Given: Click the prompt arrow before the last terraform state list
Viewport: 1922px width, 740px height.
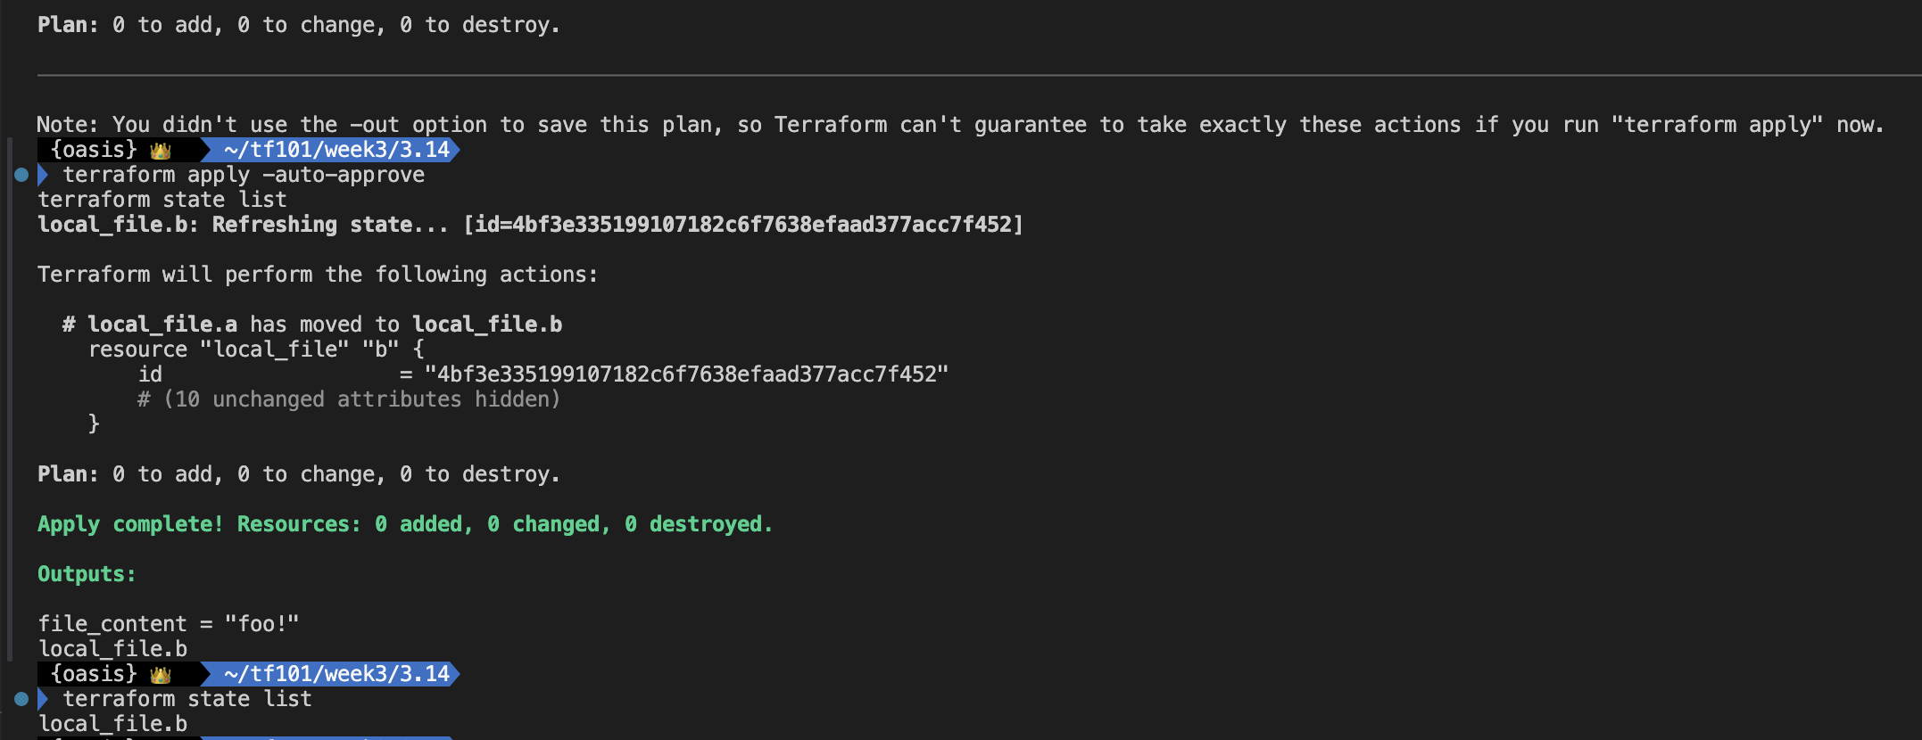Looking at the screenshot, I should pyautogui.click(x=42, y=699).
